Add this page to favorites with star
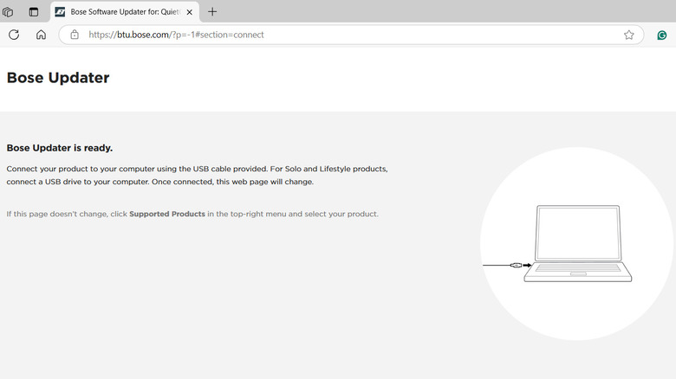The height and width of the screenshot is (379, 676). pyautogui.click(x=628, y=35)
